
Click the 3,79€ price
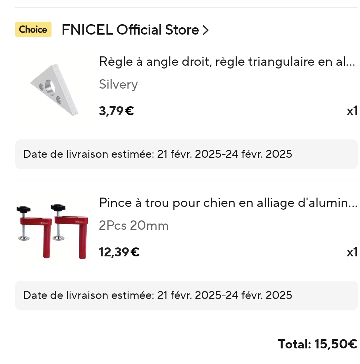116,111
